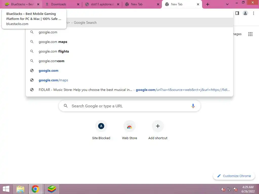Open the Images link
259x194 pixels.
237,34
